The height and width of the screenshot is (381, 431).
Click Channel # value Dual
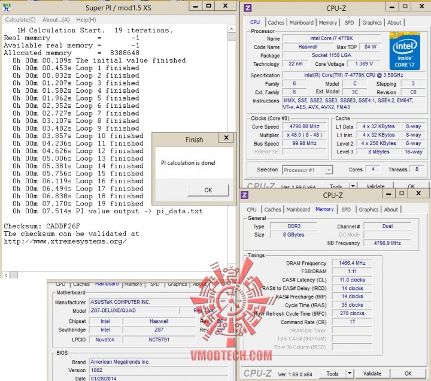coord(387,226)
